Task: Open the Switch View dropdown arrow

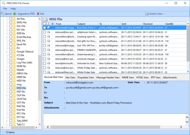Action: point(164,14)
